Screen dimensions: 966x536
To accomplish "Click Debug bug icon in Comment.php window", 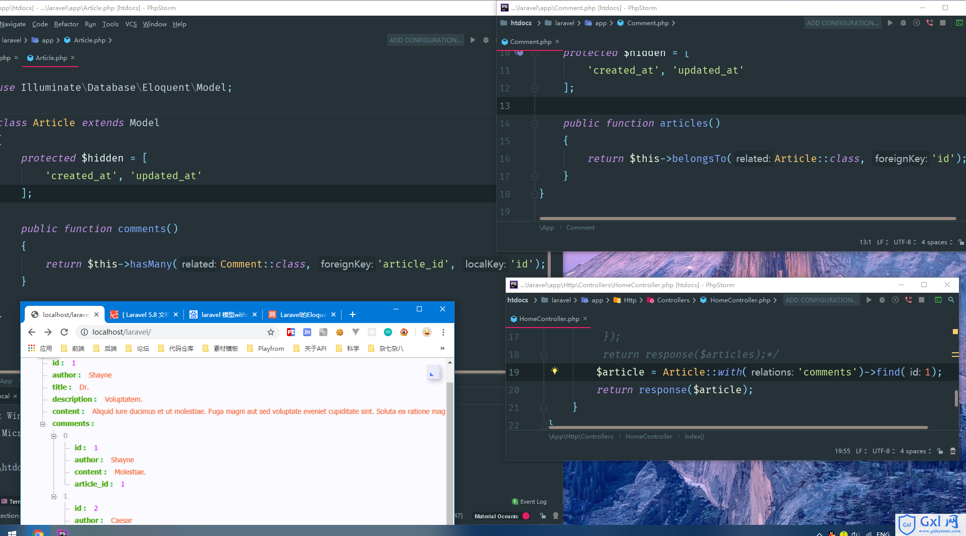I will coord(903,23).
